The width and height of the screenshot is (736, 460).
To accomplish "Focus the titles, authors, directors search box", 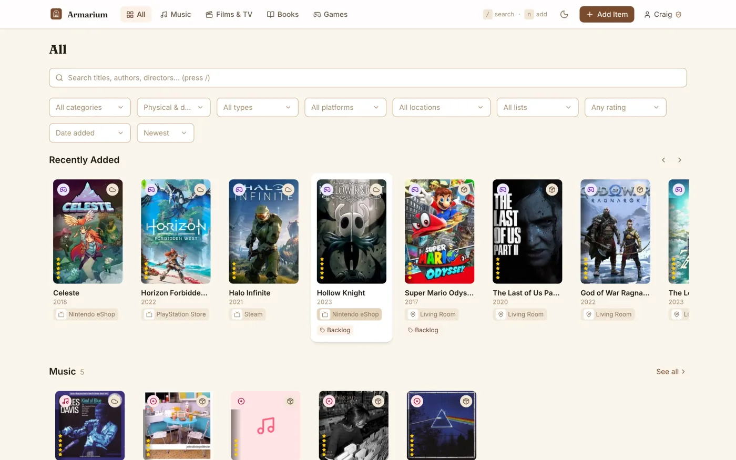I will click(368, 78).
